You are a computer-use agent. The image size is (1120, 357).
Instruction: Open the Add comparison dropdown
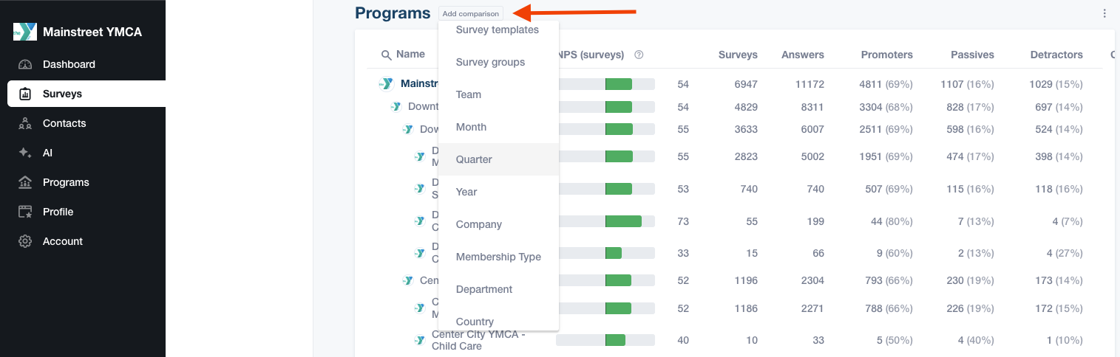coord(470,13)
